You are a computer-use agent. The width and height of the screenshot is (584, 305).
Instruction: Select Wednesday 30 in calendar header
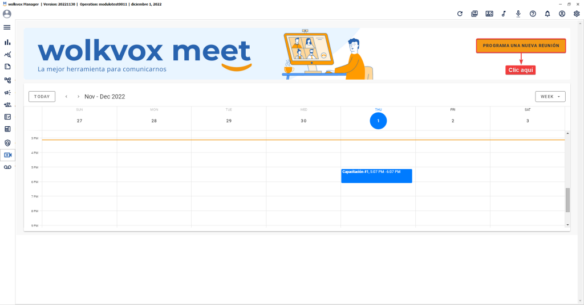click(x=303, y=121)
